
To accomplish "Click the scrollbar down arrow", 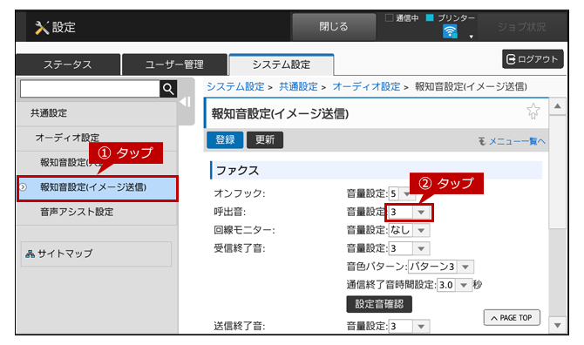I will [x=558, y=326].
